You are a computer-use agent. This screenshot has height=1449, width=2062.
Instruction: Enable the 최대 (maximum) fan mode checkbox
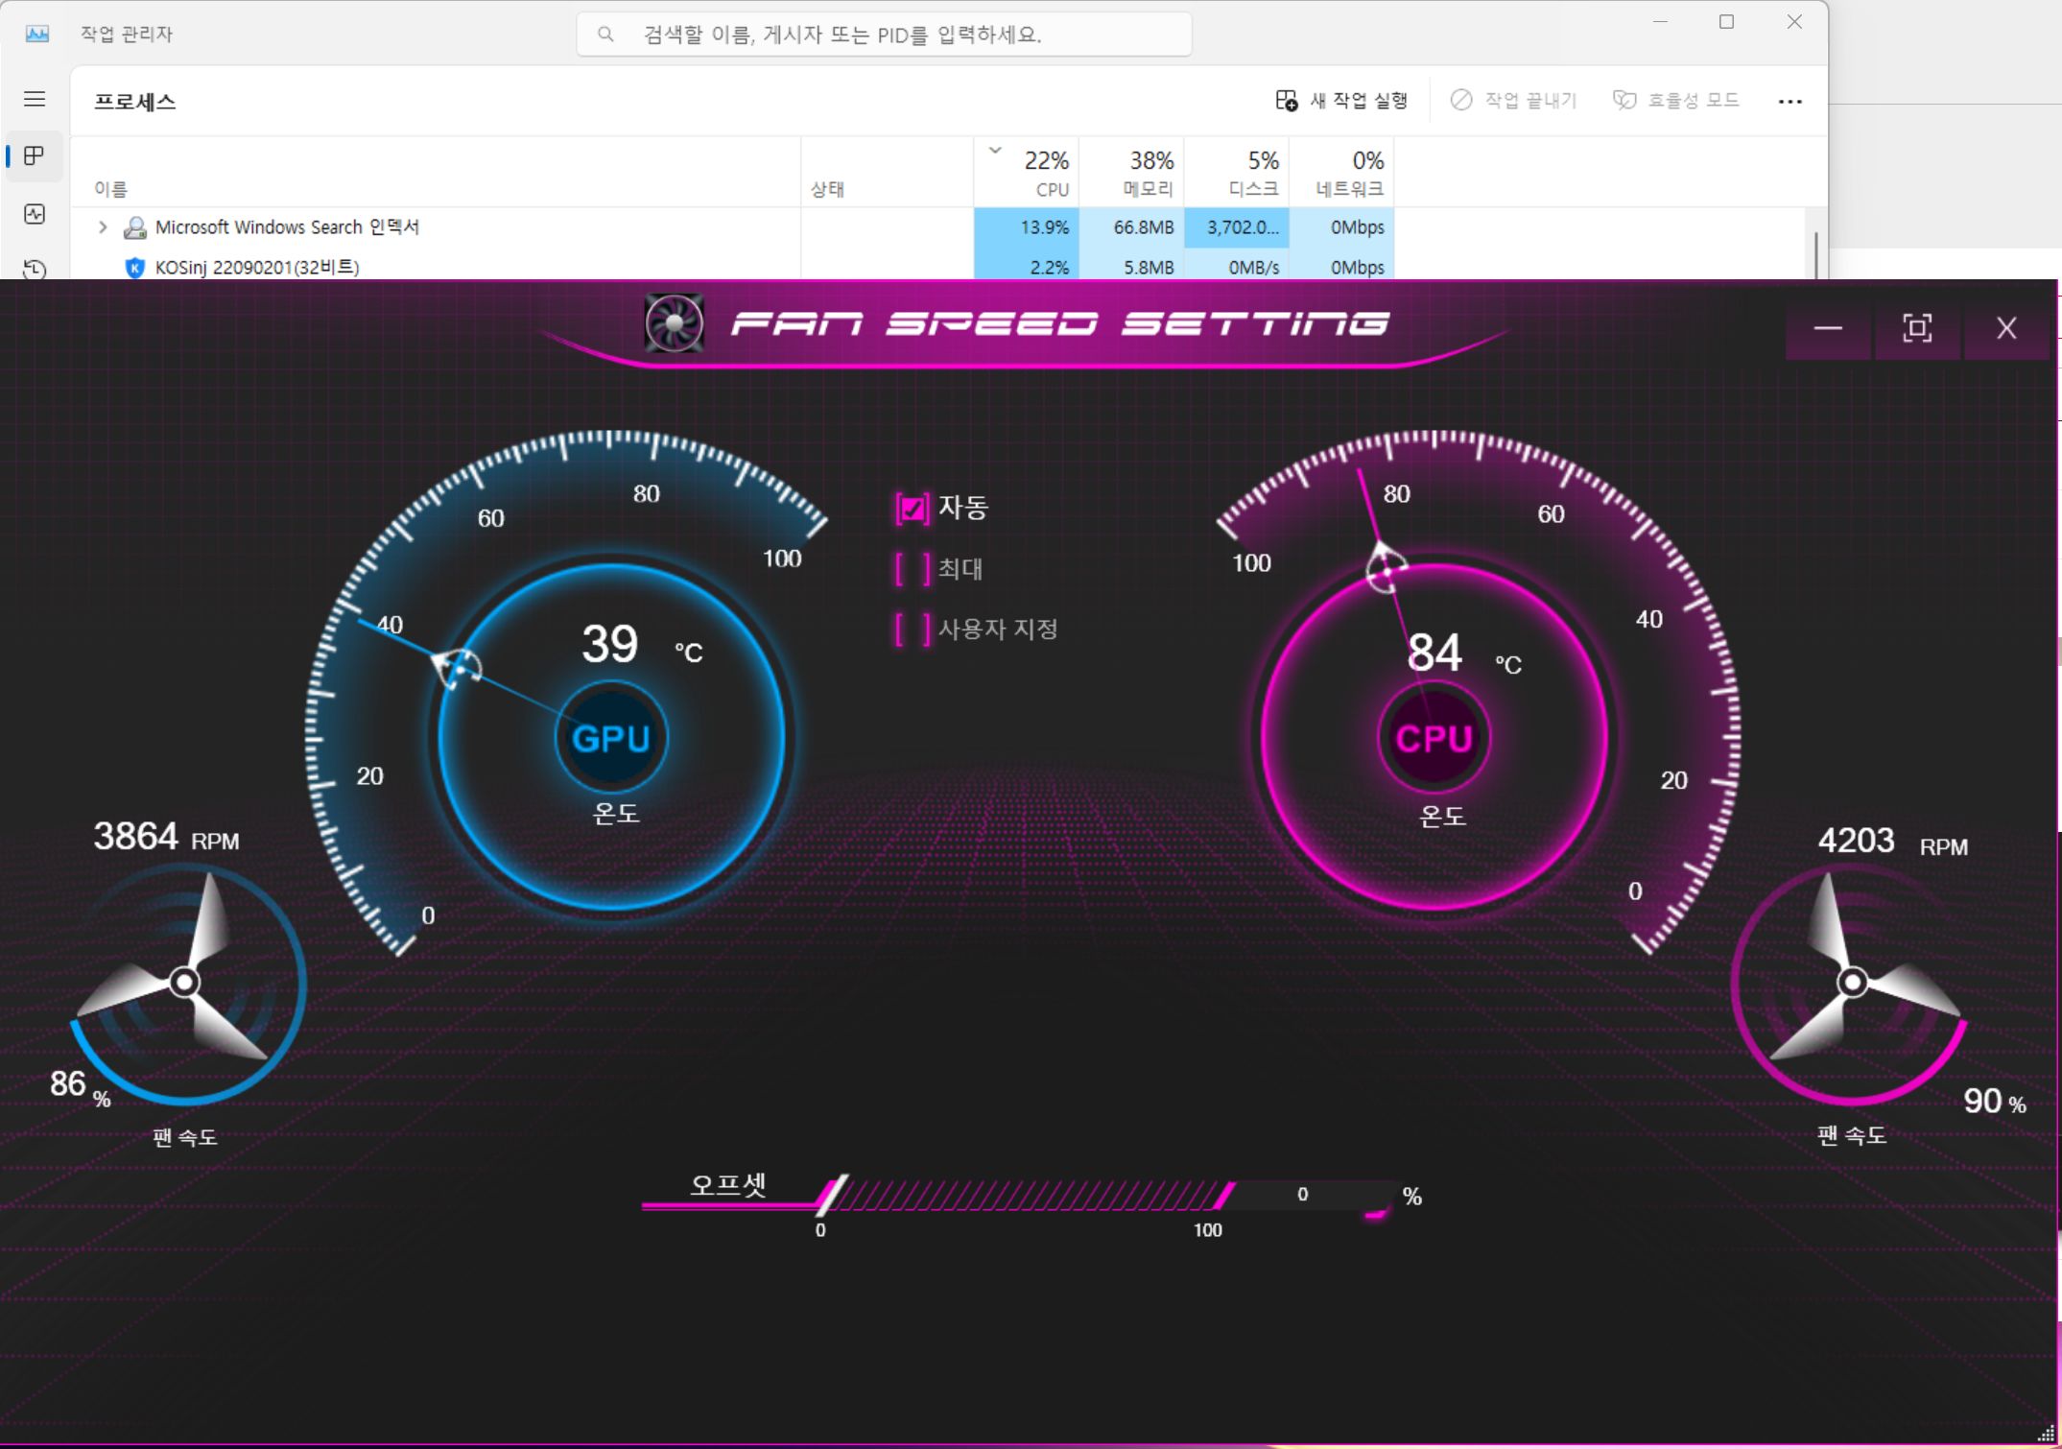tap(912, 569)
